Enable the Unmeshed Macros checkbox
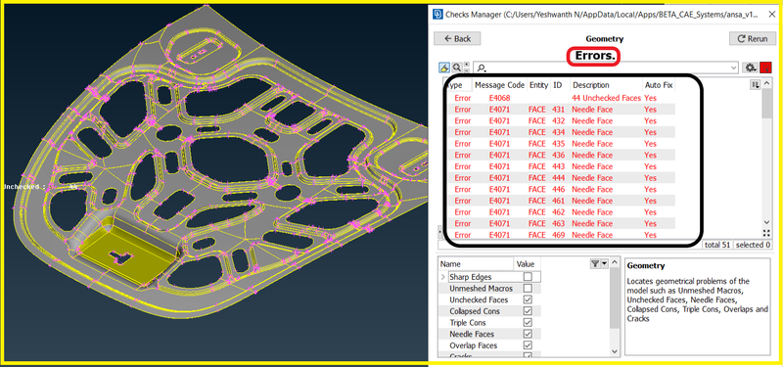783x367 pixels. click(528, 288)
